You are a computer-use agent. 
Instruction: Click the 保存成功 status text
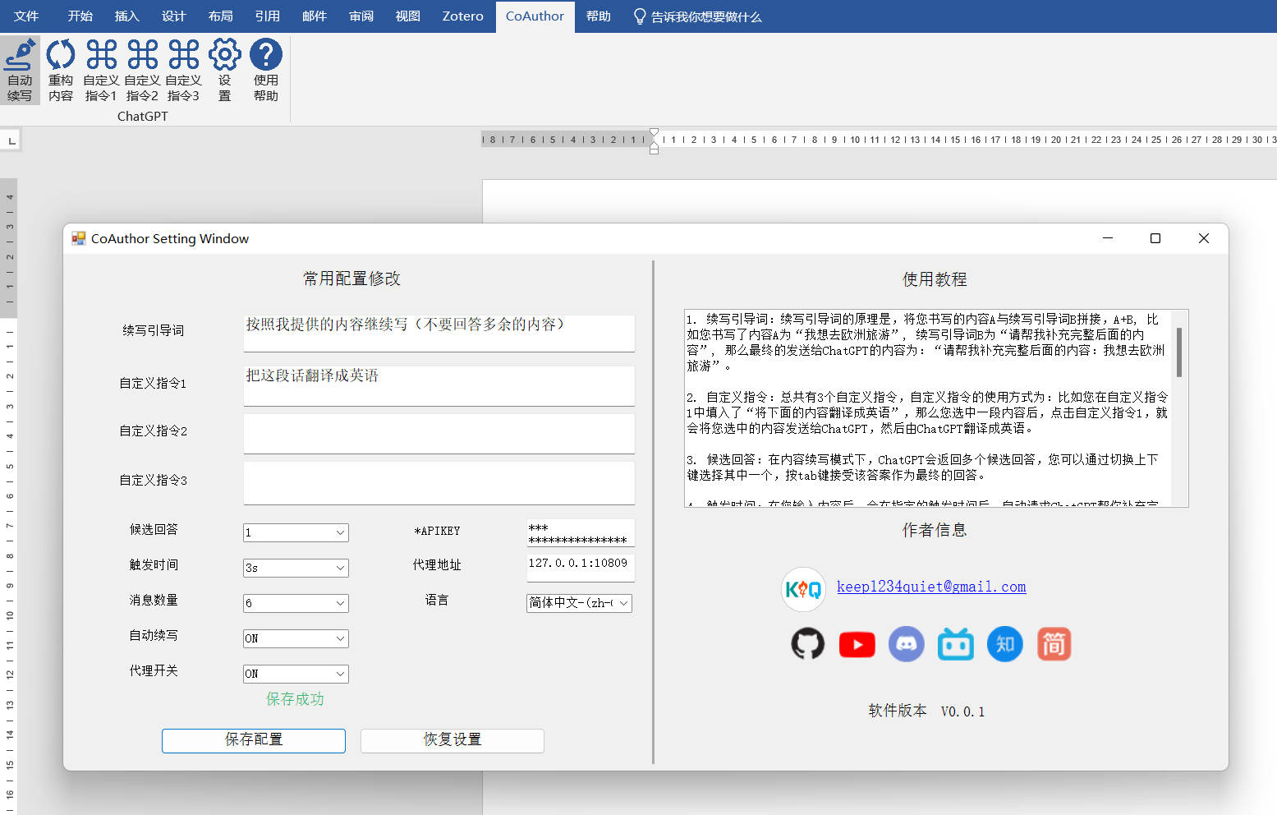pyautogui.click(x=295, y=699)
